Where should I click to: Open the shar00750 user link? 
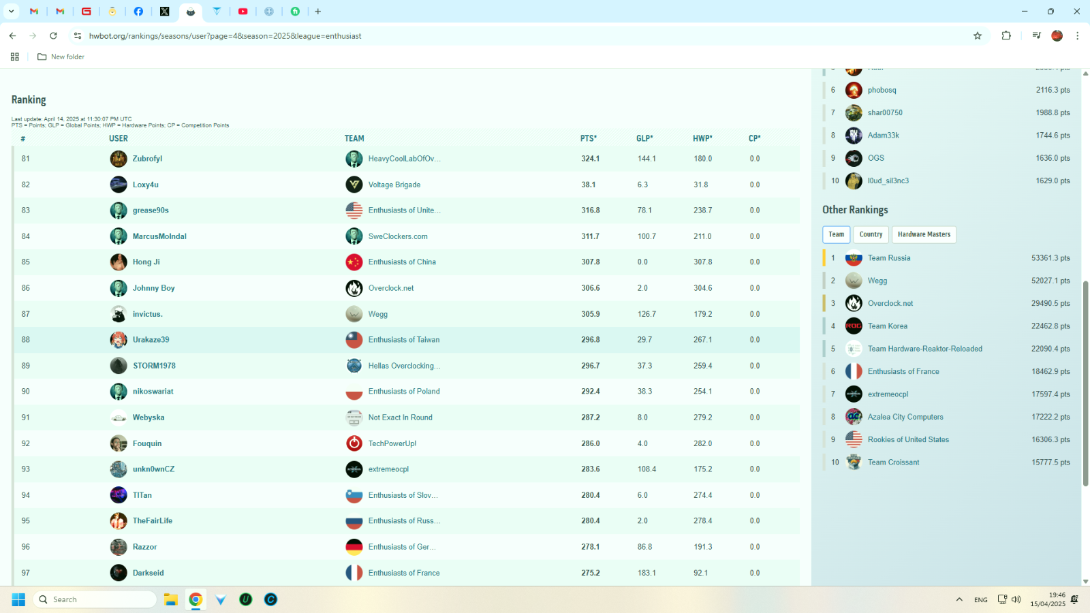coord(885,112)
